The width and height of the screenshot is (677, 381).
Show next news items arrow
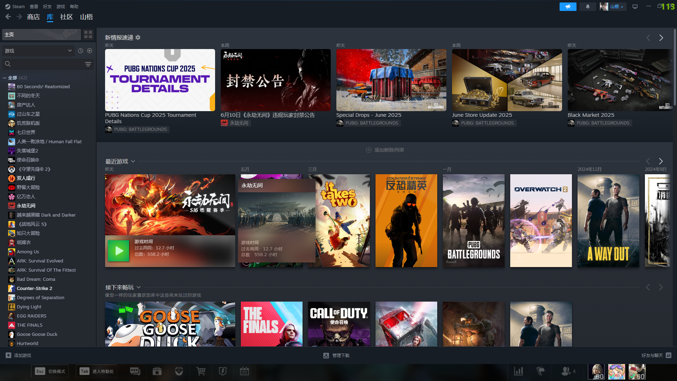[x=661, y=38]
